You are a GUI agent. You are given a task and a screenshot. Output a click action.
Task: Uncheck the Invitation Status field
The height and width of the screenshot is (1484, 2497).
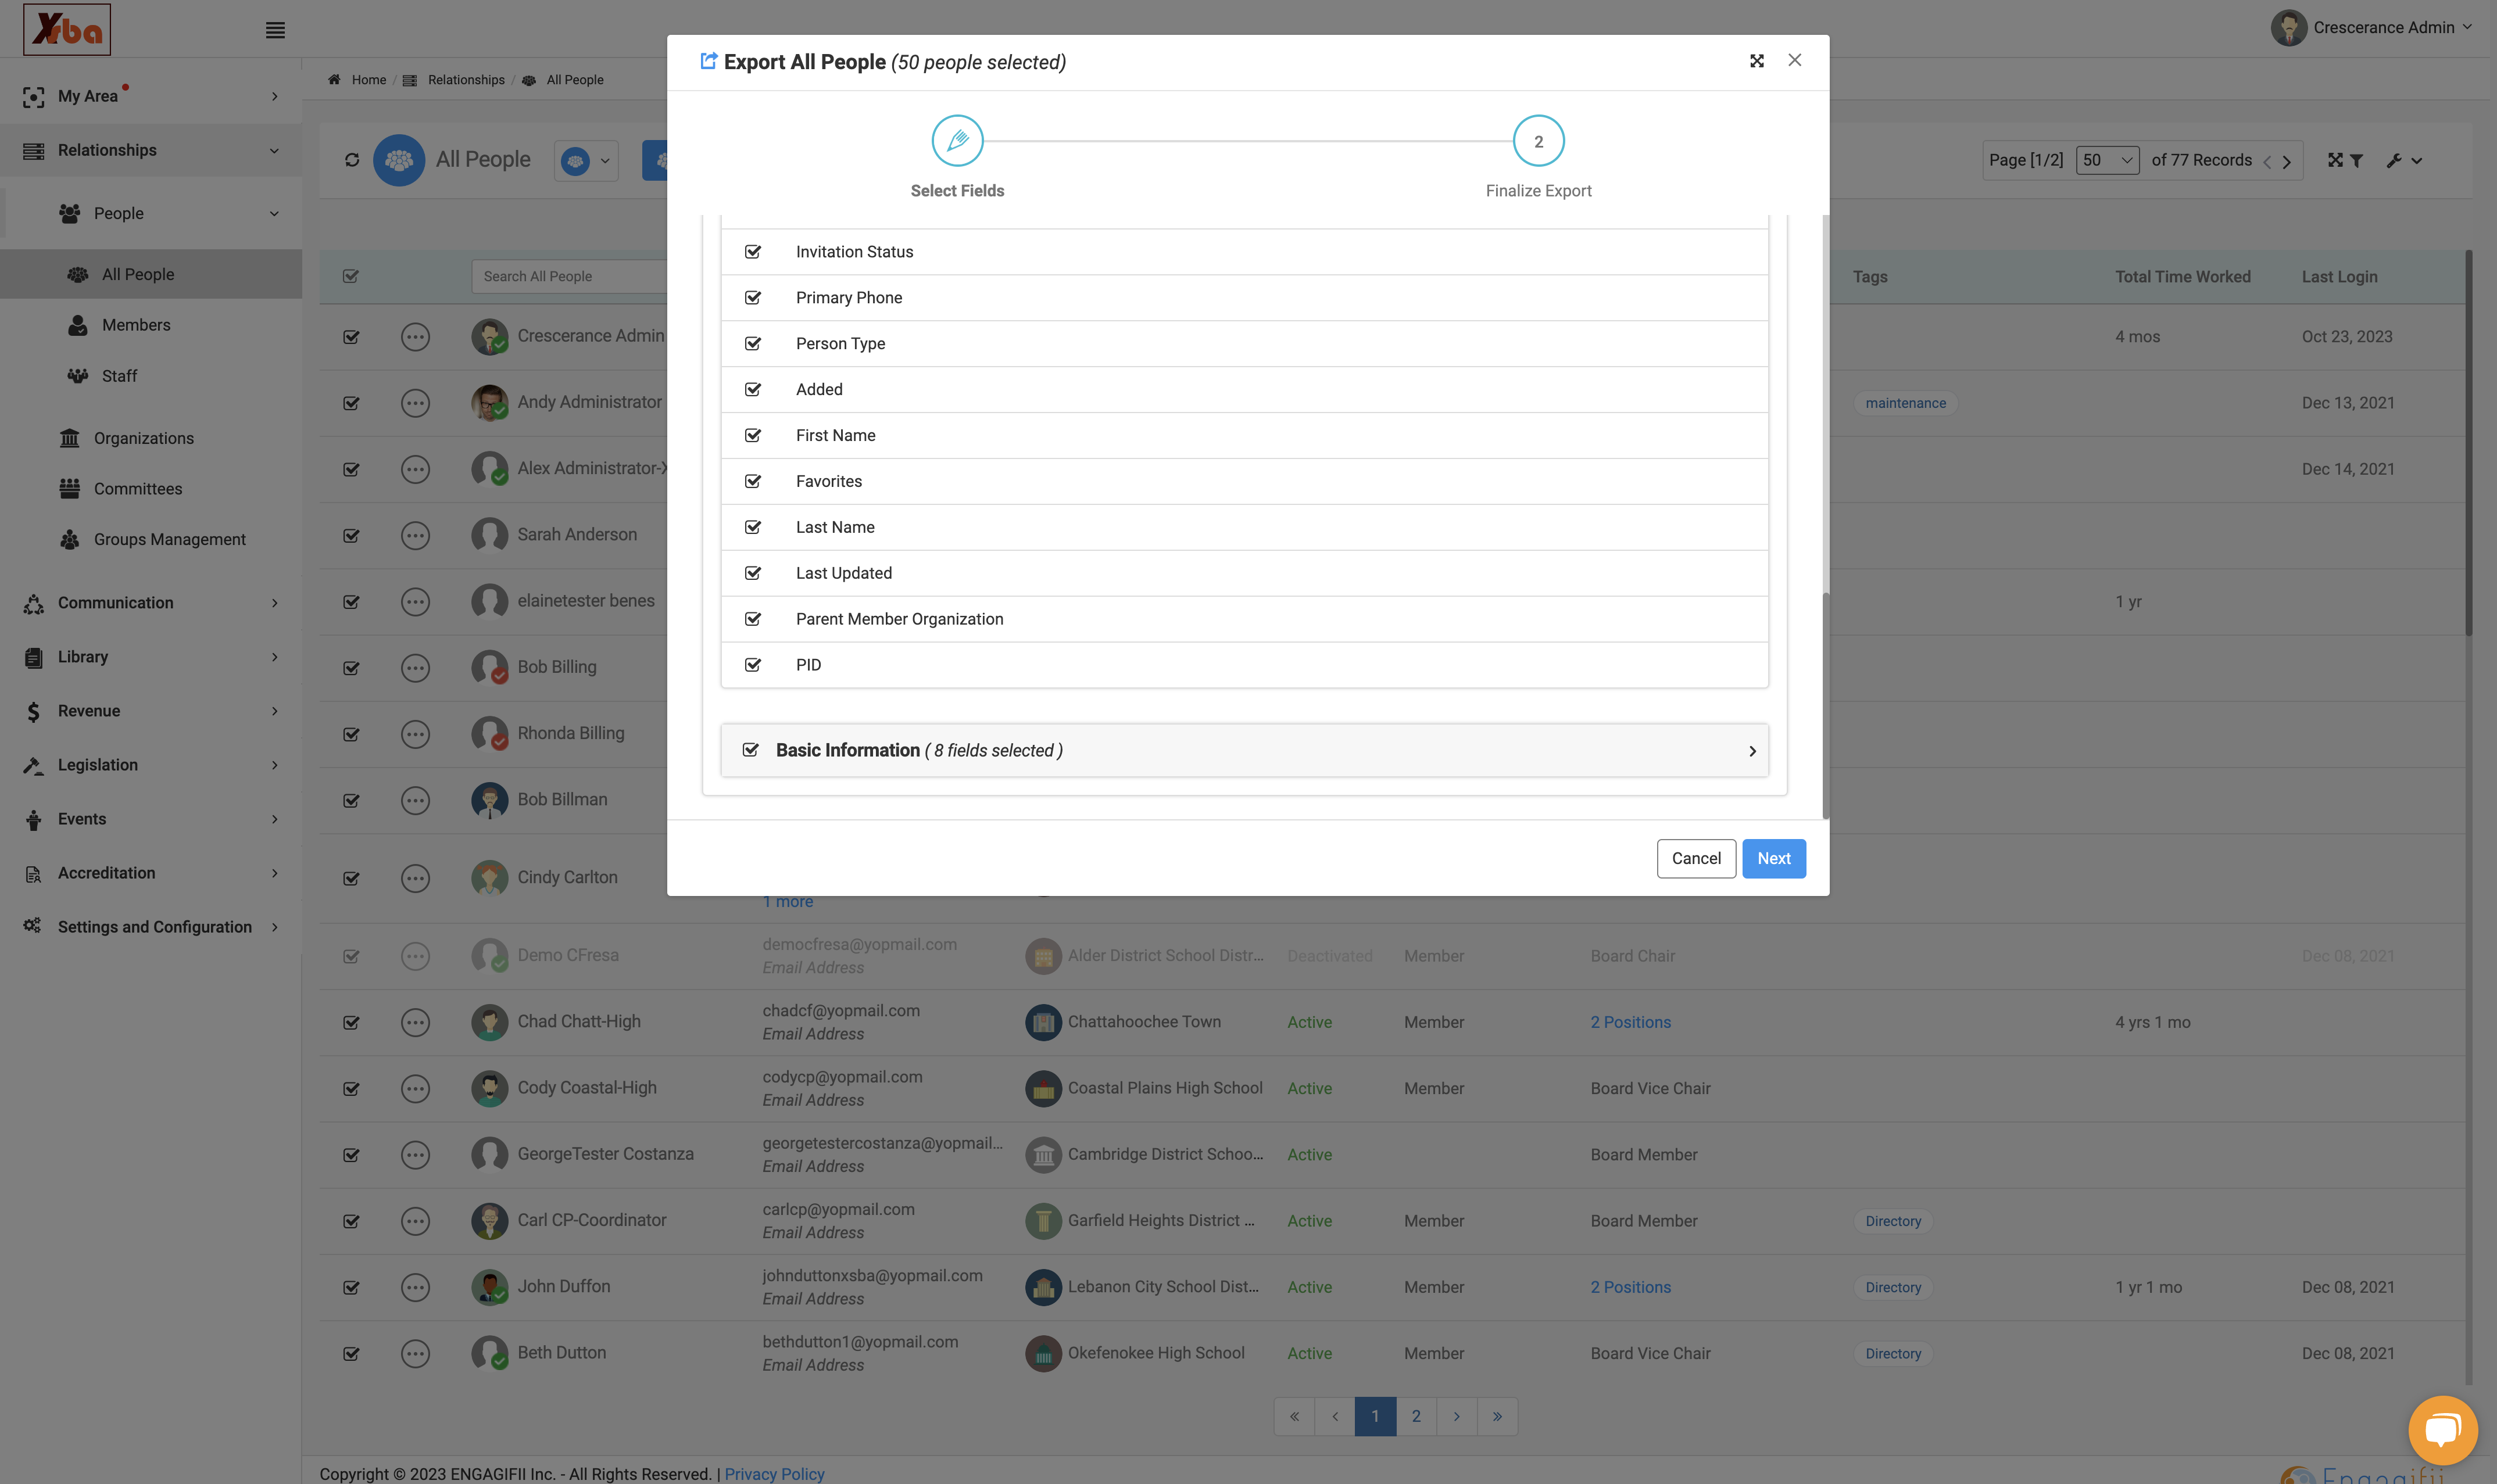click(753, 252)
